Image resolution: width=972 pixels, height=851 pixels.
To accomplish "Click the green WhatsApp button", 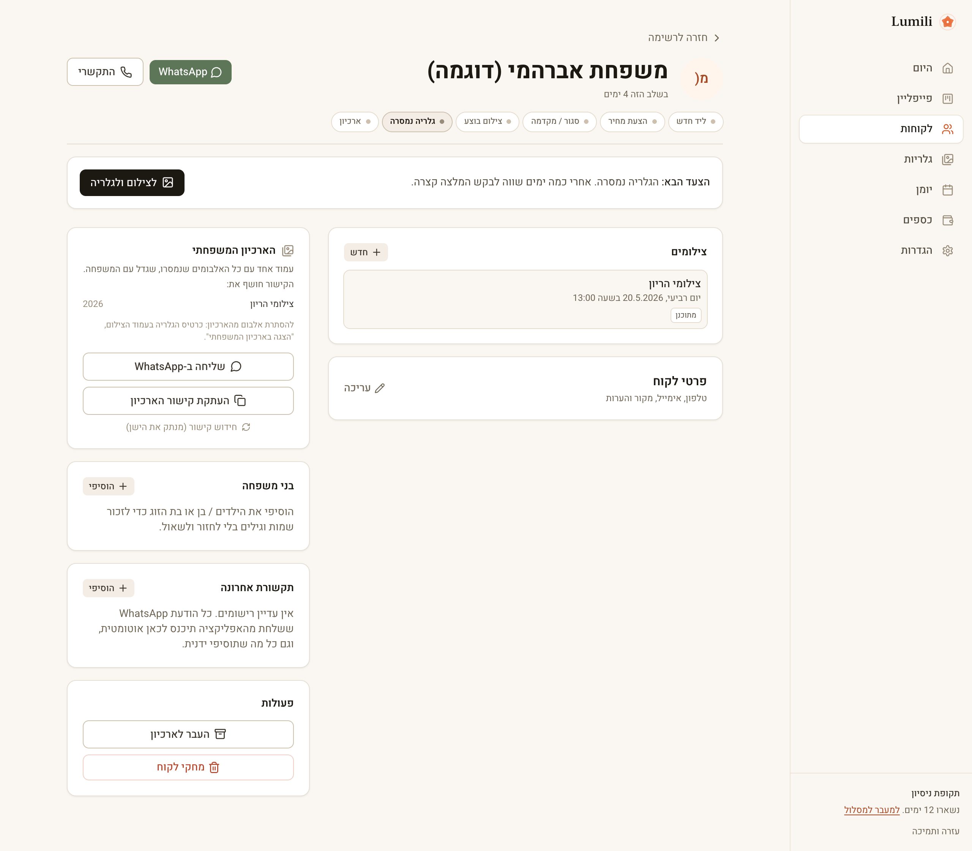I will pyautogui.click(x=190, y=72).
